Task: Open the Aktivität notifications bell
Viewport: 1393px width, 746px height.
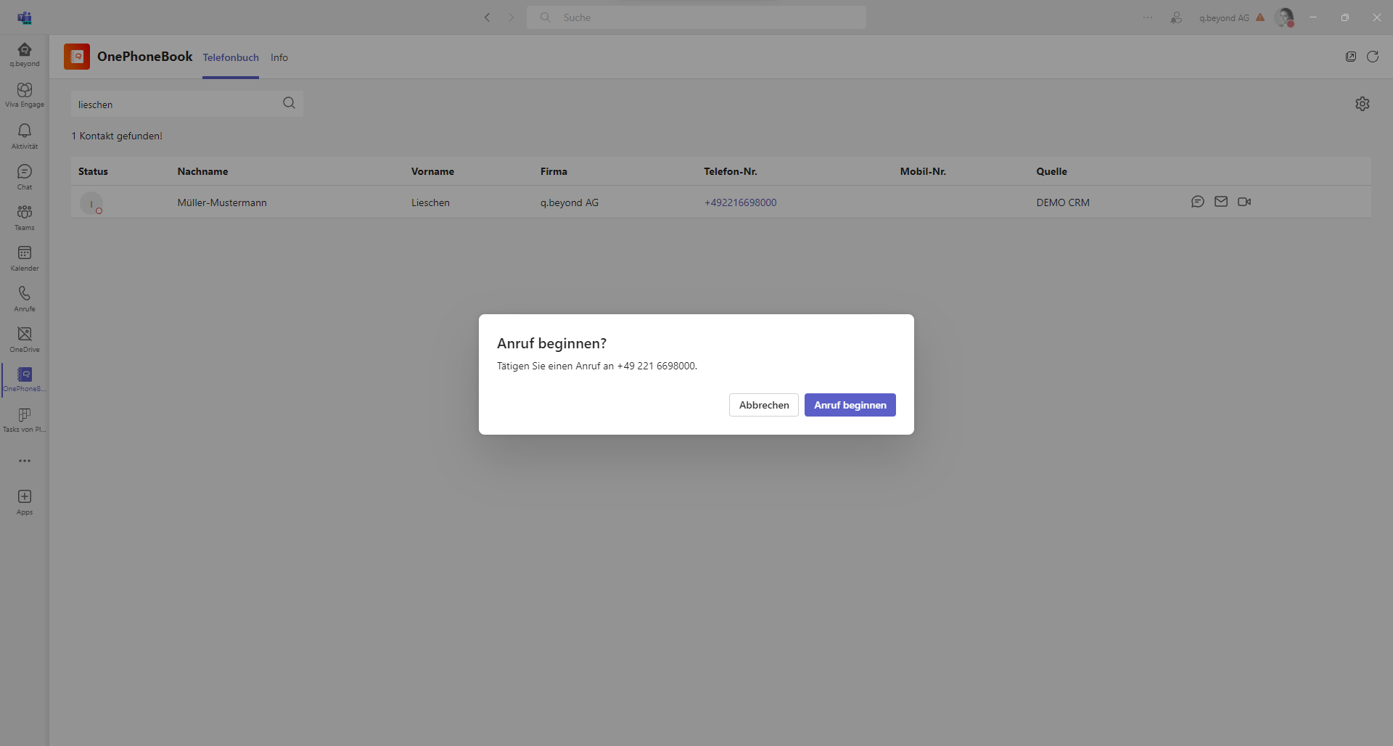Action: click(x=25, y=135)
